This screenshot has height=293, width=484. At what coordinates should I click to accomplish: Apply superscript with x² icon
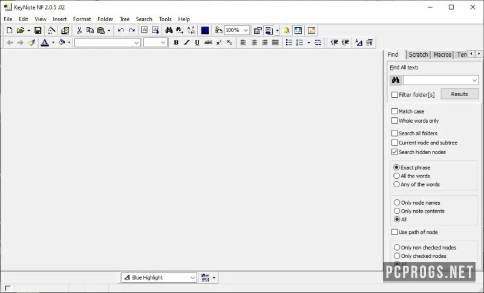point(219,42)
